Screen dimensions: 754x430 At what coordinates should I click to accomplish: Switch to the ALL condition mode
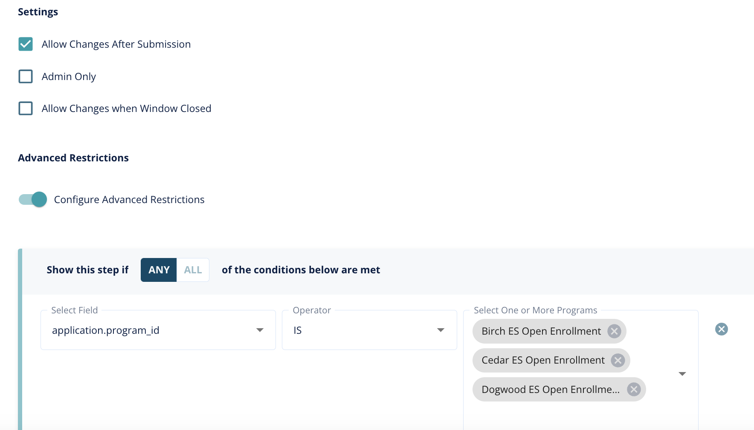point(193,270)
